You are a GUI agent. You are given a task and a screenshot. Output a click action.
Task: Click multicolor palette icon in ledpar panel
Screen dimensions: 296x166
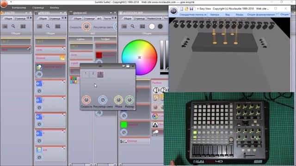click(x=74, y=80)
